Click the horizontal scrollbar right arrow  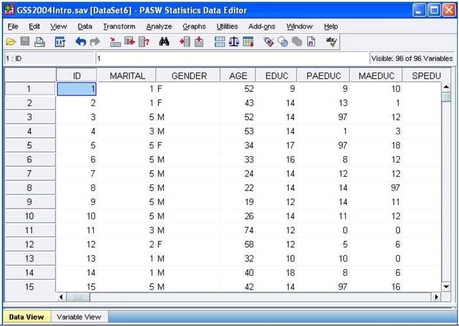tap(436, 297)
